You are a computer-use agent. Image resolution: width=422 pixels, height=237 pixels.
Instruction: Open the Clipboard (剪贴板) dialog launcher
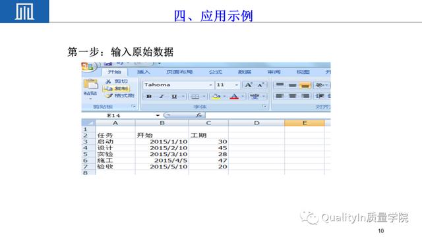point(133,107)
